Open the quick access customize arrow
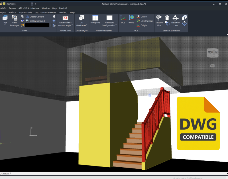 (x=35, y=4)
